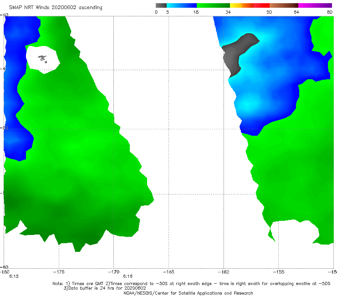337x296 pixels.
Task: Click the 'Note: 1) Times are GMT' line
Action: (x=191, y=284)
